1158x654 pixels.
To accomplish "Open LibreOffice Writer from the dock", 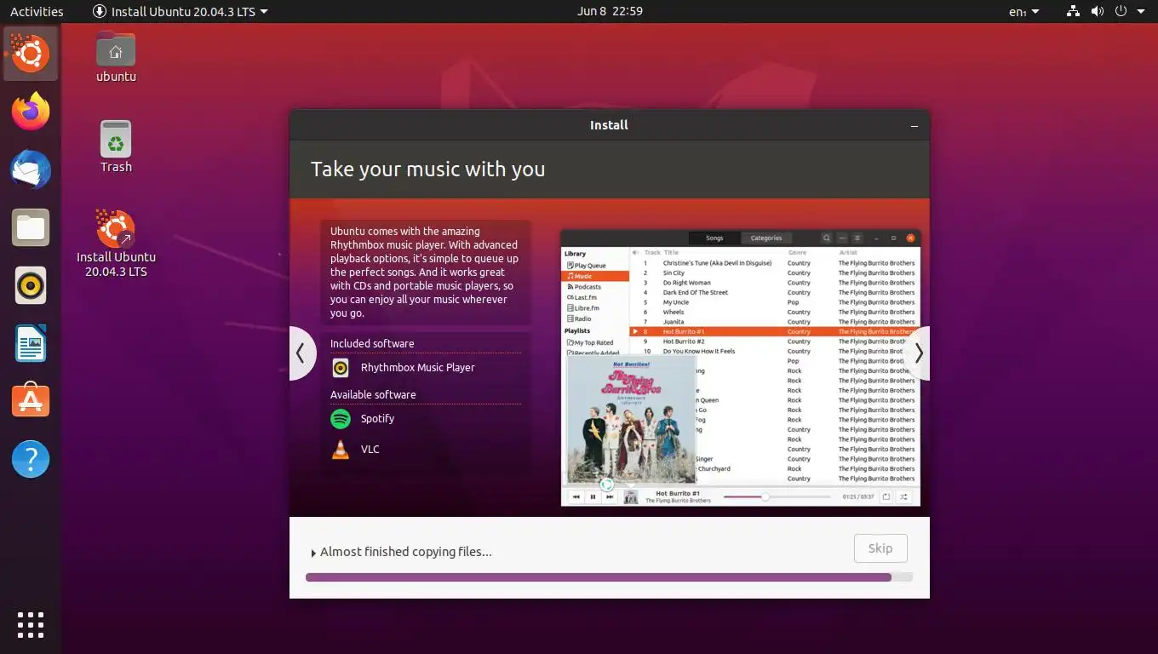I will click(31, 343).
